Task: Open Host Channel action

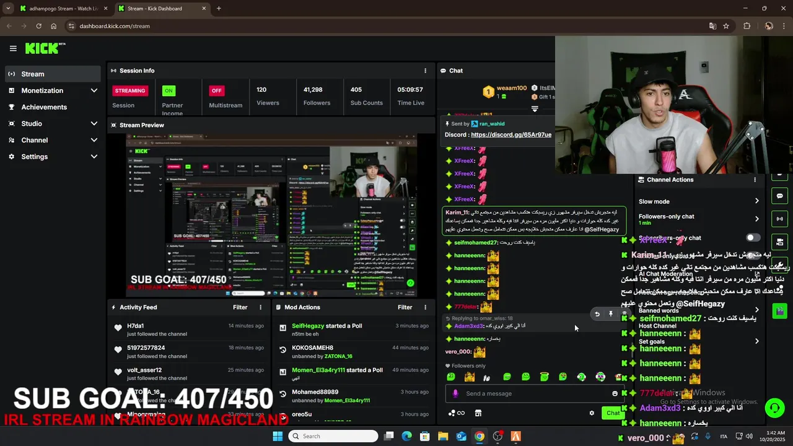Action: click(657, 326)
